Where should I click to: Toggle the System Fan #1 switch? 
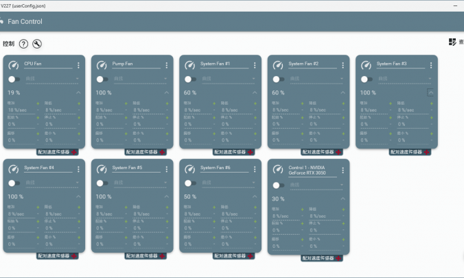coord(189,79)
